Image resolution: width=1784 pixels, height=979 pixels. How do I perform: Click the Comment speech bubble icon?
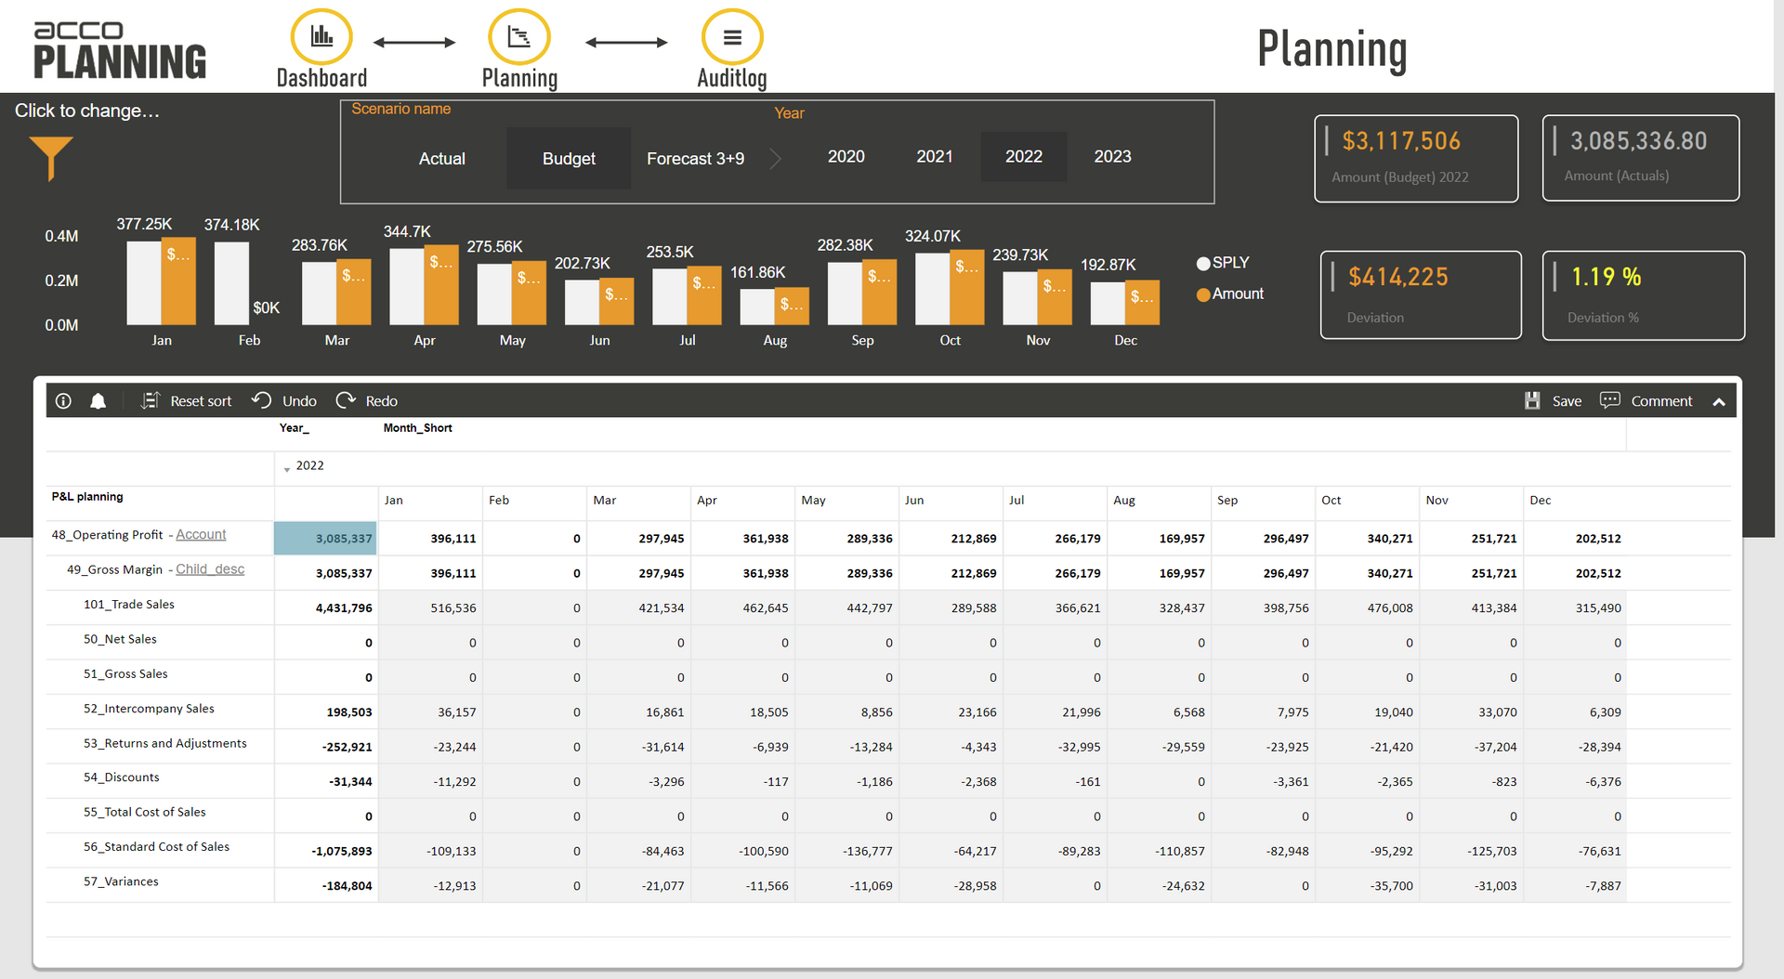[x=1610, y=400]
